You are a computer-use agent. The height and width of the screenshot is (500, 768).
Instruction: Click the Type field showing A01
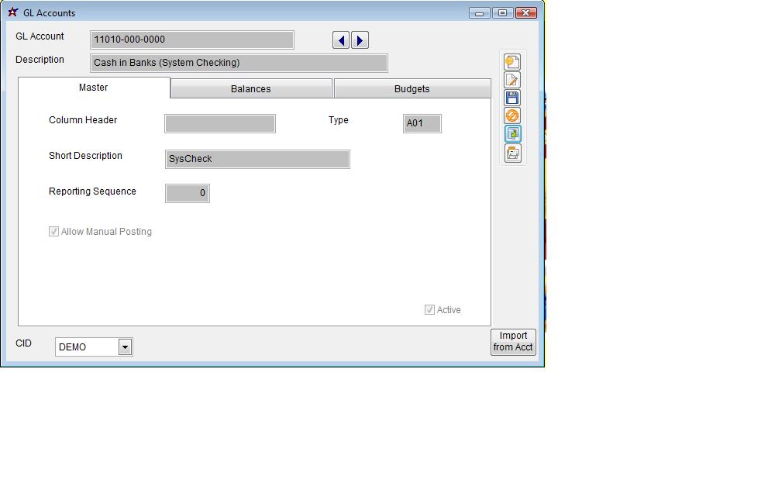coord(422,123)
